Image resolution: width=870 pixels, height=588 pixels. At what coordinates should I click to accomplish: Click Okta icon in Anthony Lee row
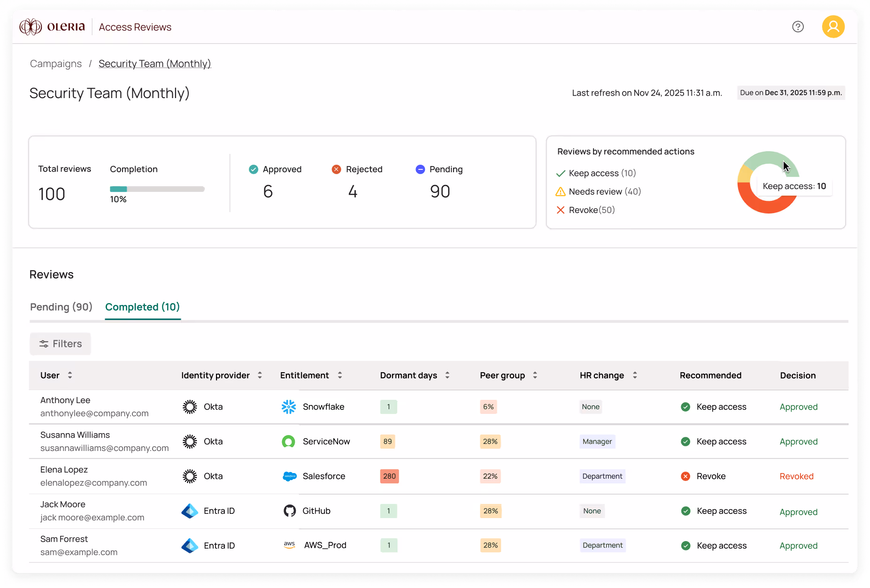click(190, 407)
